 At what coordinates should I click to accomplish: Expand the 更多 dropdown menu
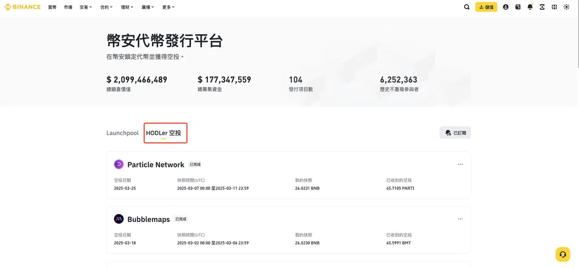click(x=168, y=7)
